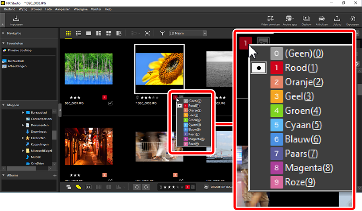
Task: Click the white stacked-images icon in bottom toolbar
Action: (x=68, y=187)
